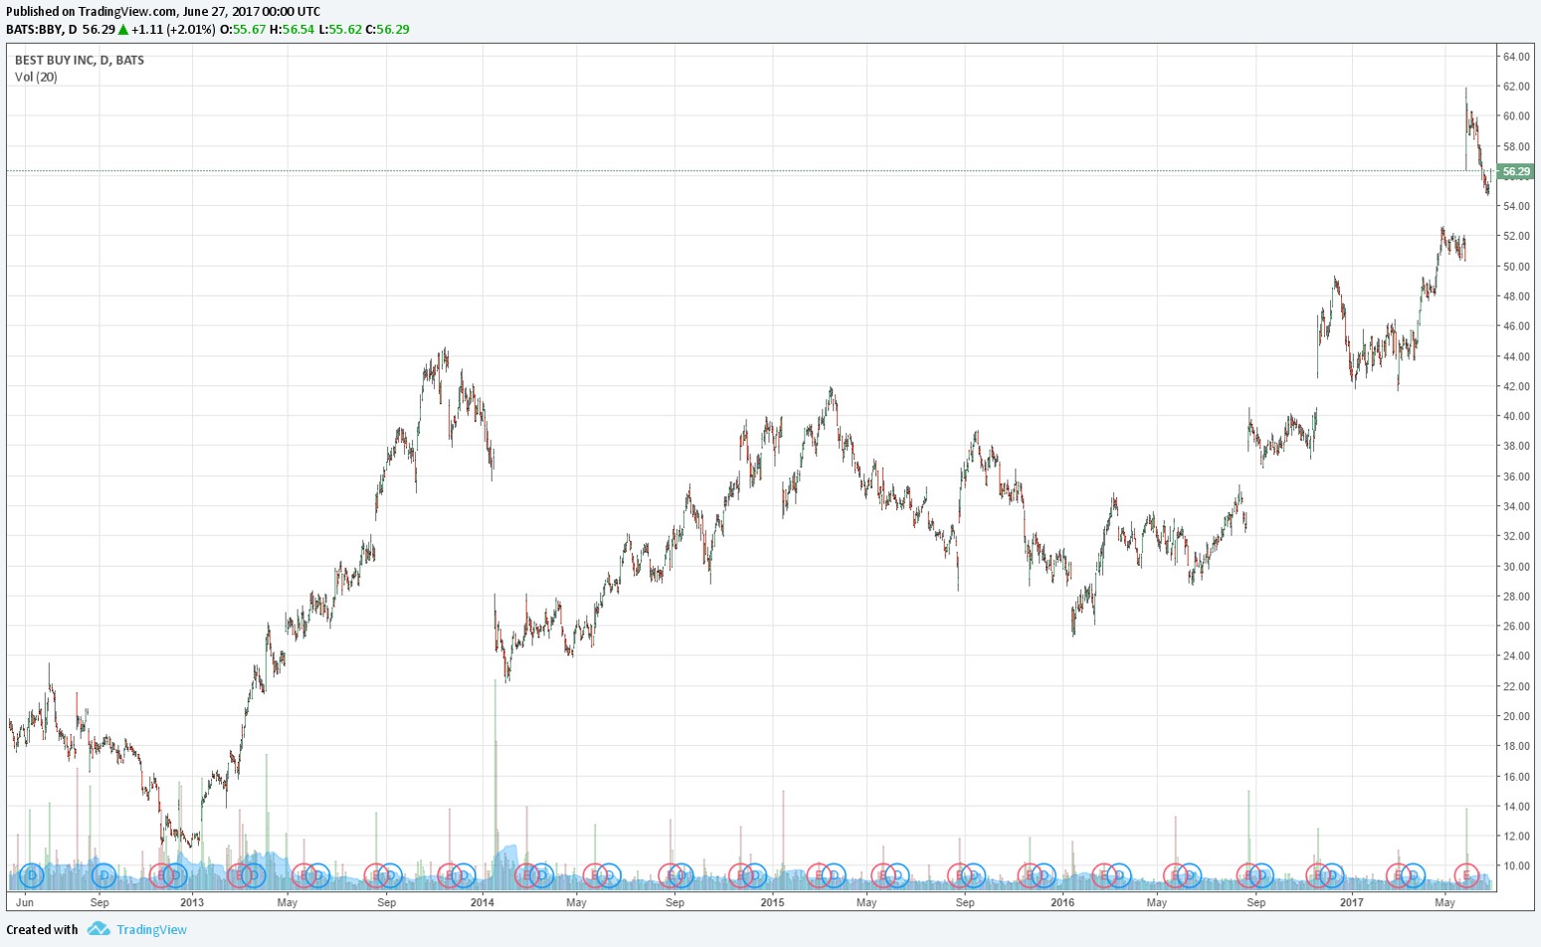Open the TradingView link in footer

click(151, 929)
